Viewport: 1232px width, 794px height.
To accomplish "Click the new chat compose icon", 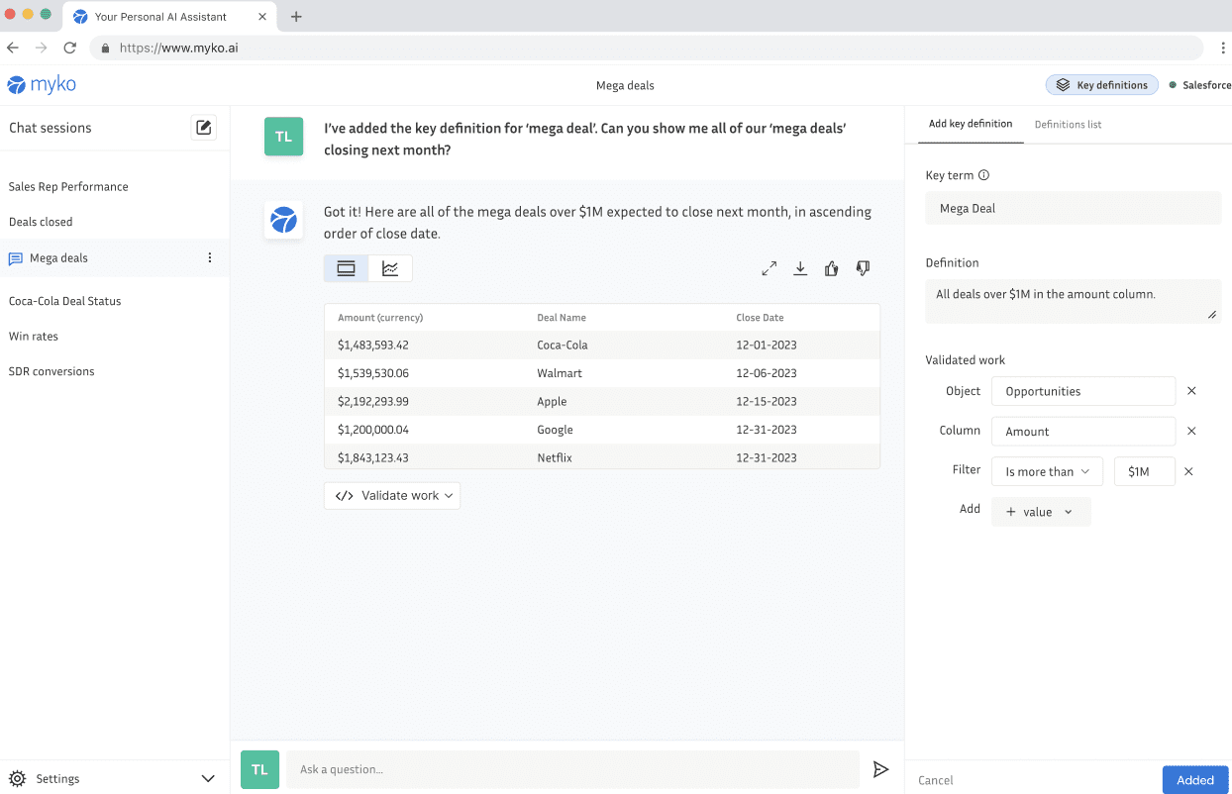I will point(203,128).
